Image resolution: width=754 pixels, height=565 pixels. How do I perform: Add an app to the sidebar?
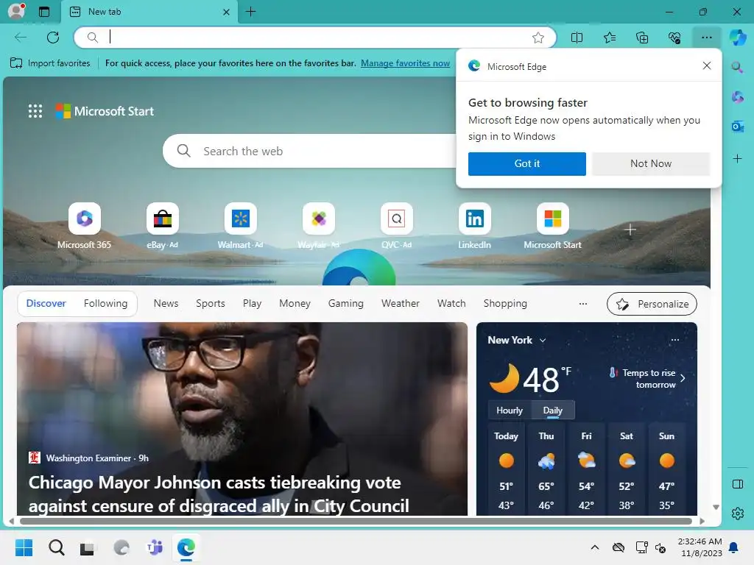[737, 159]
